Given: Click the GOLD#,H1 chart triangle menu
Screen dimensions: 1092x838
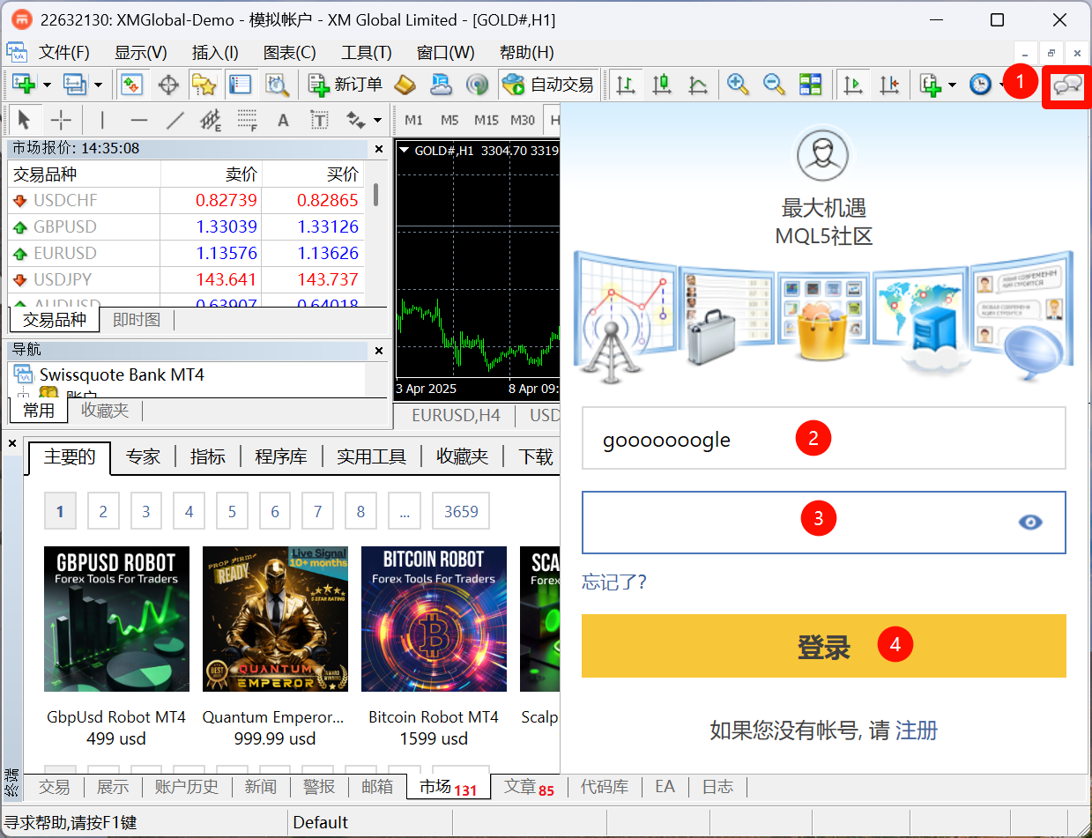Looking at the screenshot, I should click(405, 150).
